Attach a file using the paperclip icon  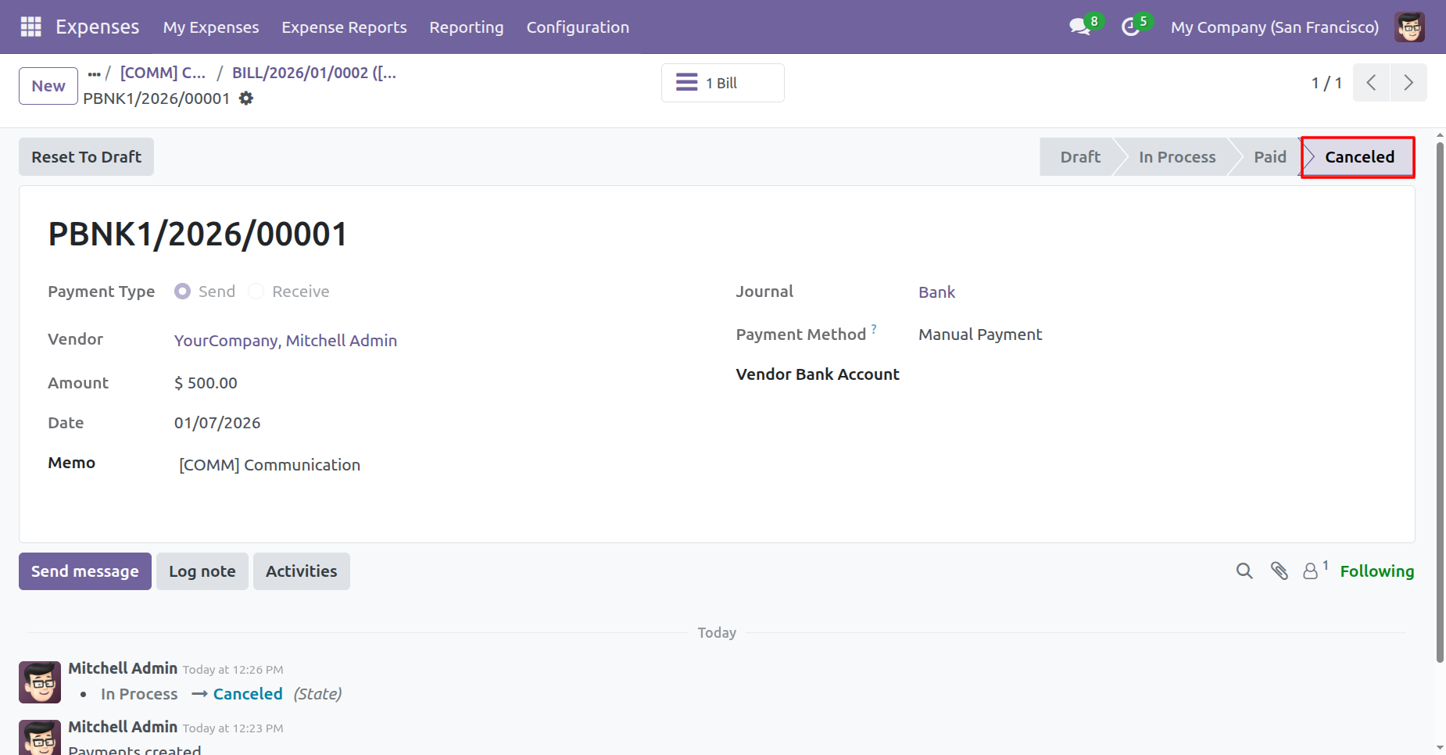(x=1280, y=571)
